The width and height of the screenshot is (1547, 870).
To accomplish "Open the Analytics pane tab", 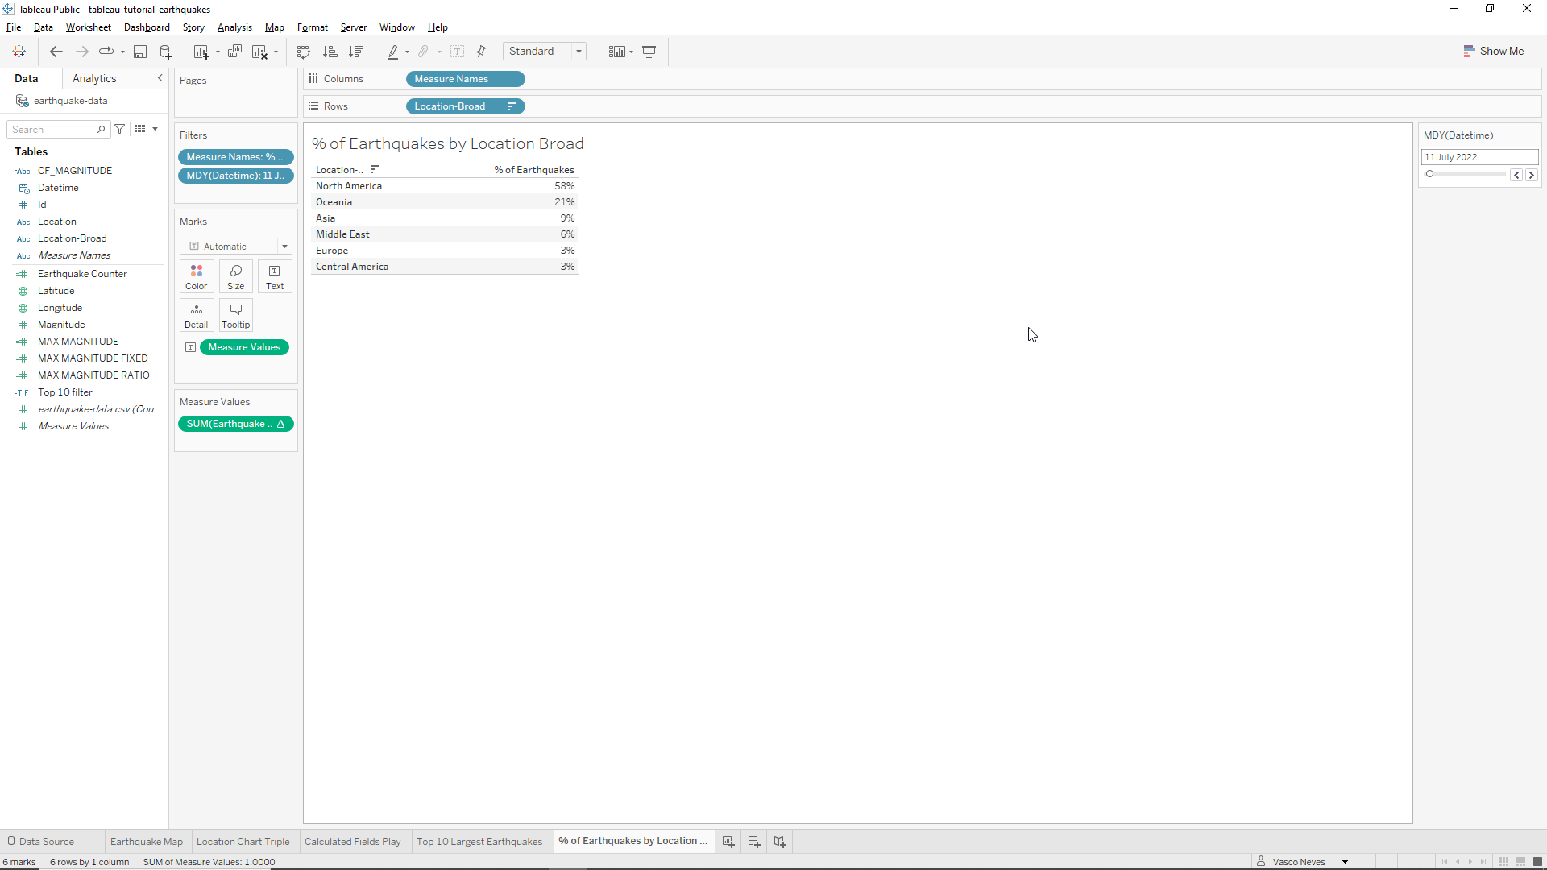I will click(x=94, y=78).
